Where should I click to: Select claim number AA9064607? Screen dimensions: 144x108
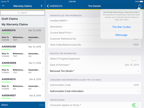[9, 95]
